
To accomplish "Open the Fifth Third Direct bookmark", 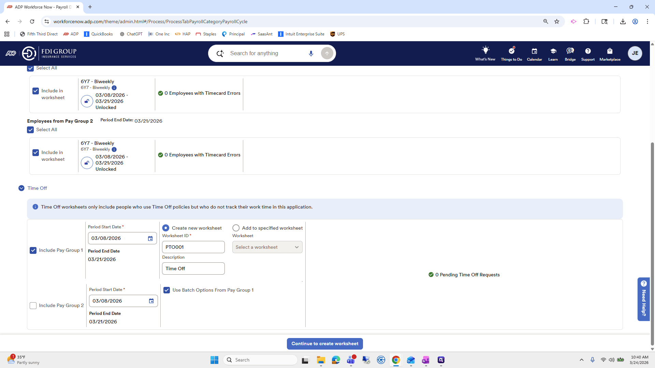I will click(x=39, y=34).
